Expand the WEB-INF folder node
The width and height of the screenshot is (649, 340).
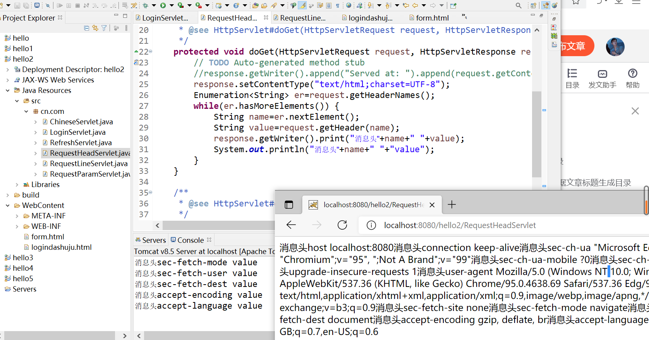17,226
